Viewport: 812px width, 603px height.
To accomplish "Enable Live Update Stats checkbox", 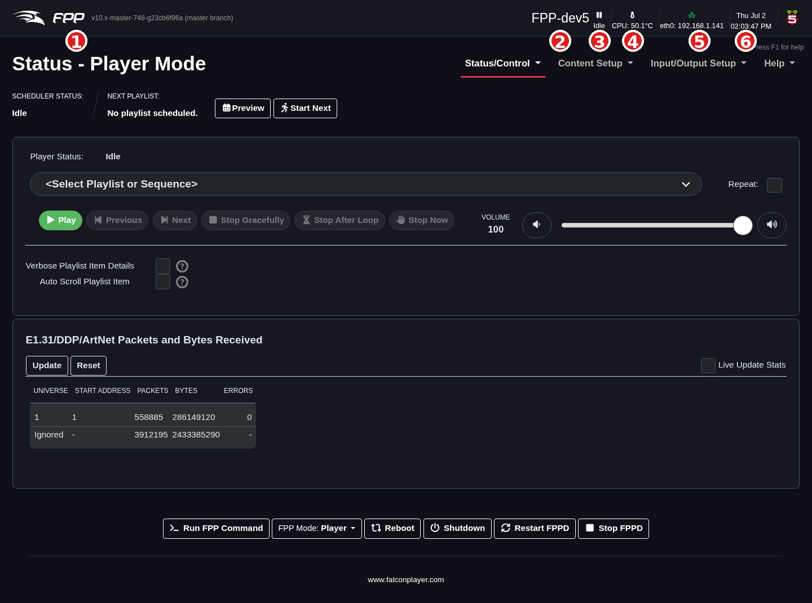I will coord(708,365).
